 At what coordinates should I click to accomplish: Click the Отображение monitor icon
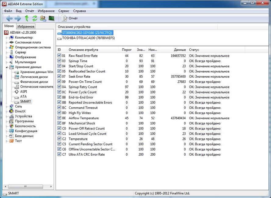12,57
